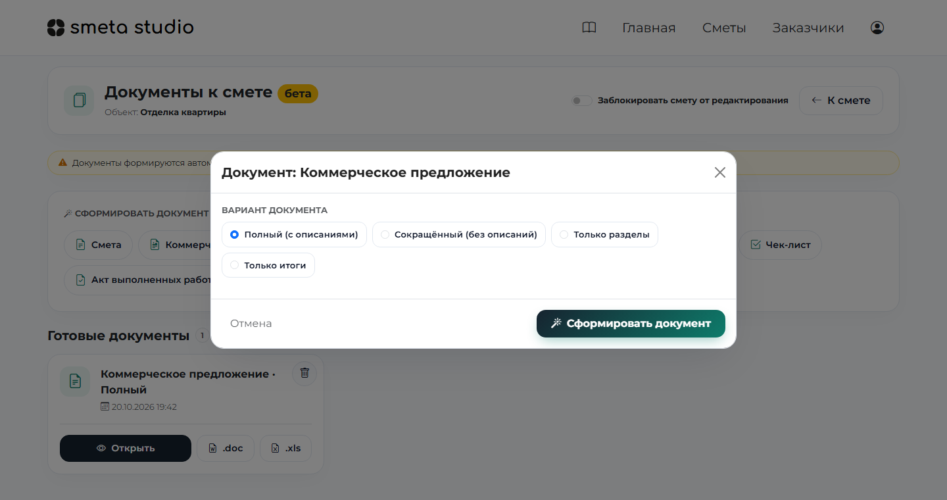Go back with К смете button
The image size is (947, 500).
click(841, 101)
